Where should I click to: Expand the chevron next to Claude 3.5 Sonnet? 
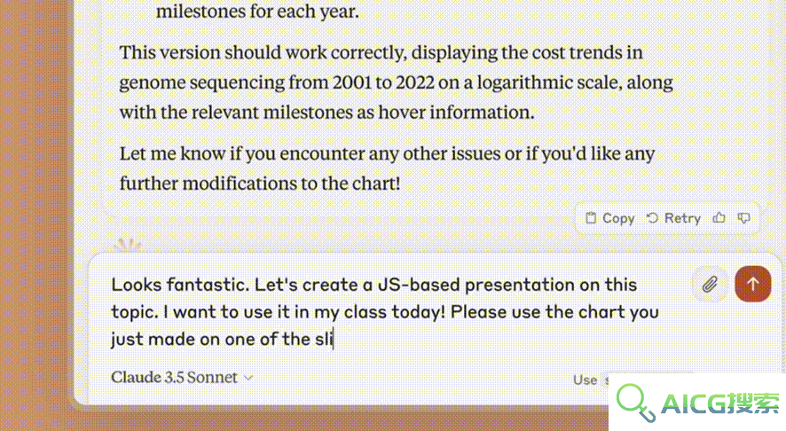point(248,378)
